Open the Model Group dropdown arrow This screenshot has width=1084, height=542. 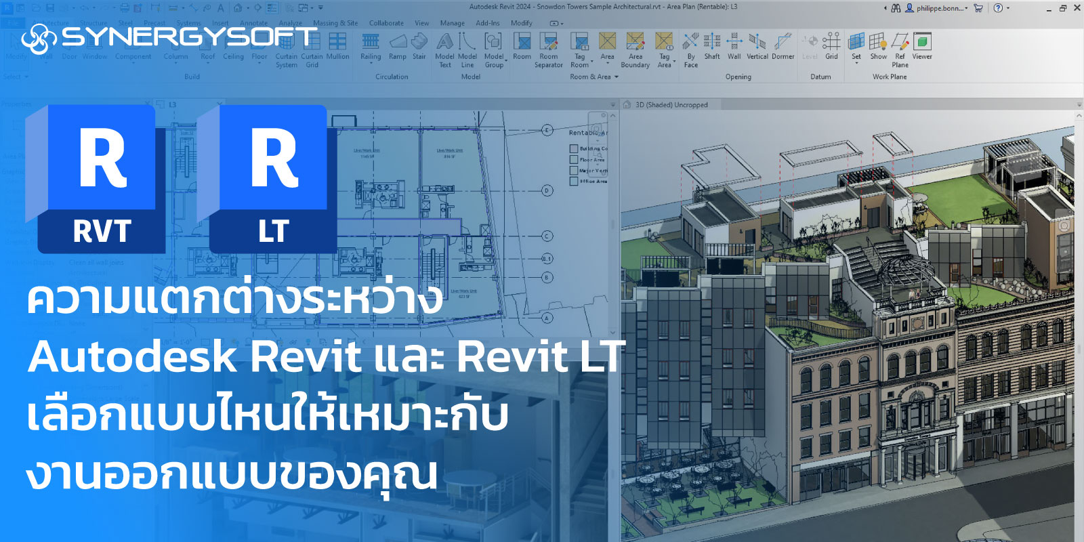[506, 61]
